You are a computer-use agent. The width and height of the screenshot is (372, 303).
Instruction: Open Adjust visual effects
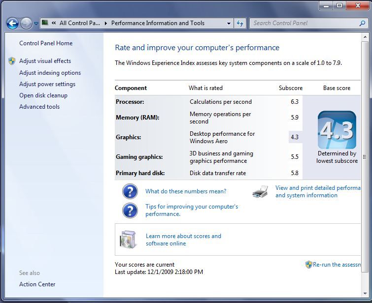(x=45, y=61)
